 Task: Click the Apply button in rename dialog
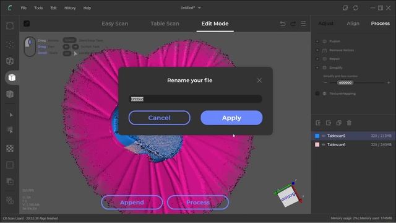[x=231, y=118]
